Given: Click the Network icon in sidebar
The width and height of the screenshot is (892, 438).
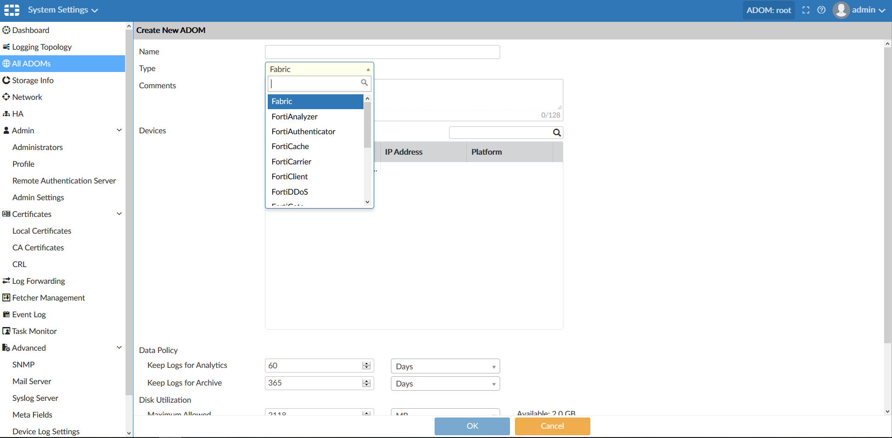Looking at the screenshot, I should tap(6, 97).
